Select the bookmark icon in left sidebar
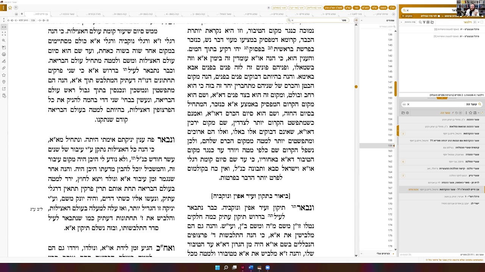The height and width of the screenshot is (272, 485). [x=4, y=75]
